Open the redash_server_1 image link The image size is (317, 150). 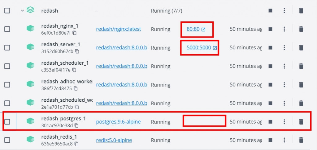121,48
